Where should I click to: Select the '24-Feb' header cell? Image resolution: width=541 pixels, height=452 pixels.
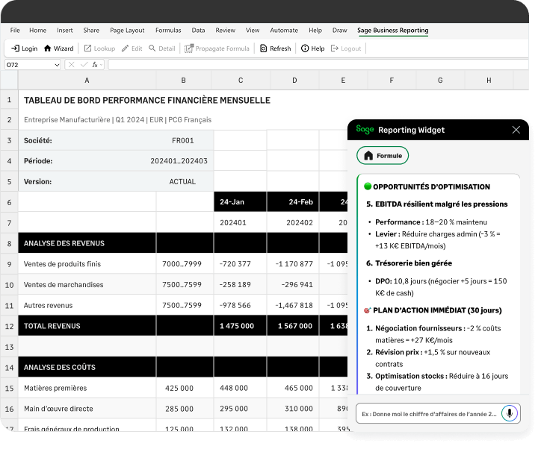pyautogui.click(x=293, y=202)
